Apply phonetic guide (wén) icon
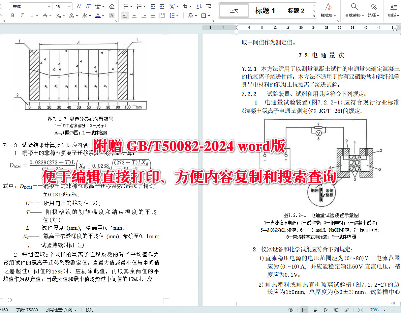401x313 pixels. (x=98, y=6)
